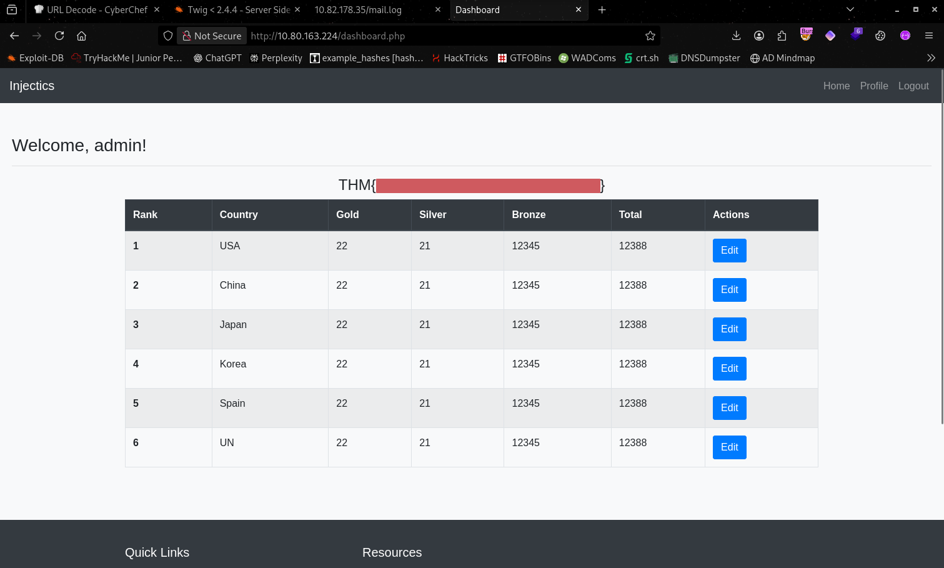944x568 pixels.
Task: Click the browser reload icon
Action: coord(59,36)
